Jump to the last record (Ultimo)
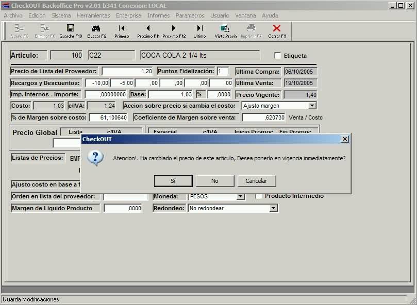 pyautogui.click(x=199, y=28)
